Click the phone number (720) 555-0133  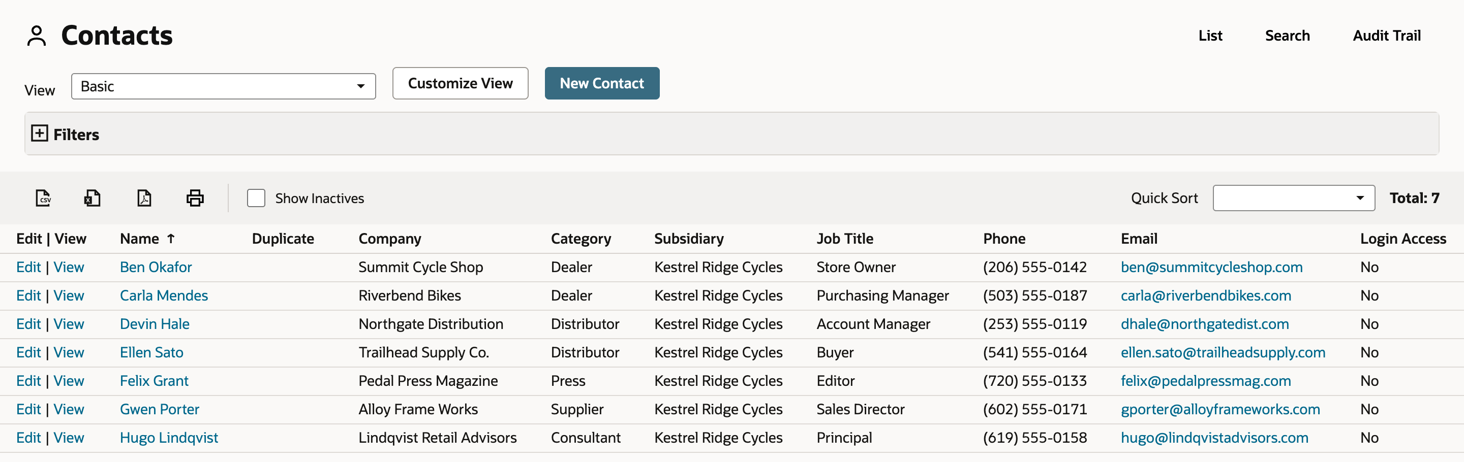point(1034,381)
